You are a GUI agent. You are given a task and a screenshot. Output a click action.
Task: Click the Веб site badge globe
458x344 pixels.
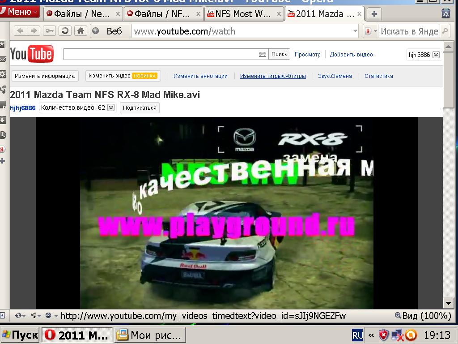pyautogui.click(x=96, y=31)
